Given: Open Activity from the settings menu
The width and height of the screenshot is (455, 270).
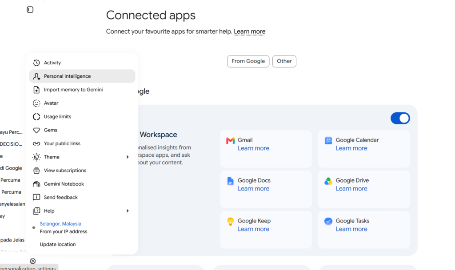Looking at the screenshot, I should (x=82, y=63).
